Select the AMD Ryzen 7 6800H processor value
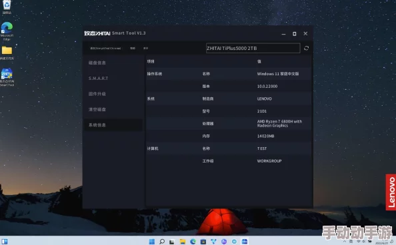Viewport: 396px width, 245px height. point(279,123)
